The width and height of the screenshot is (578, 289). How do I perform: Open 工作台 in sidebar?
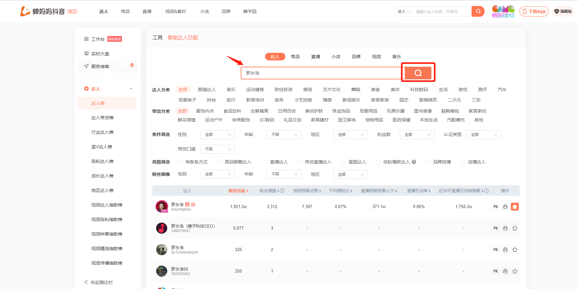98,39
